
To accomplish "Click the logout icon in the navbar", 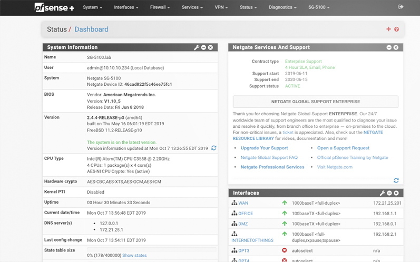I will click(401, 7).
